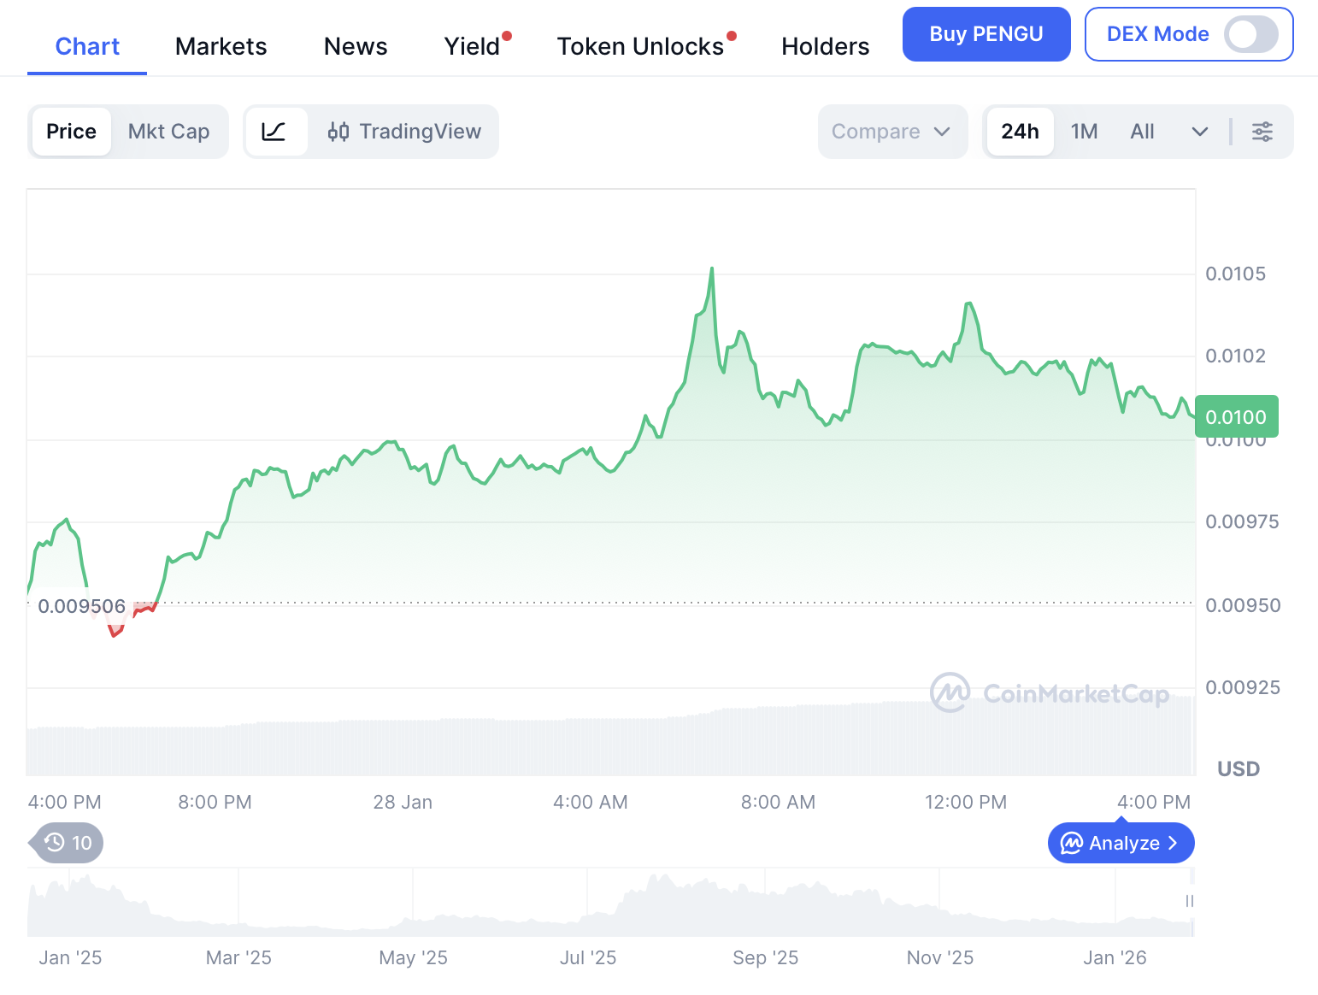Viewport: 1318px width, 995px height.
Task: Open chart settings sliders icon
Action: pos(1262,132)
